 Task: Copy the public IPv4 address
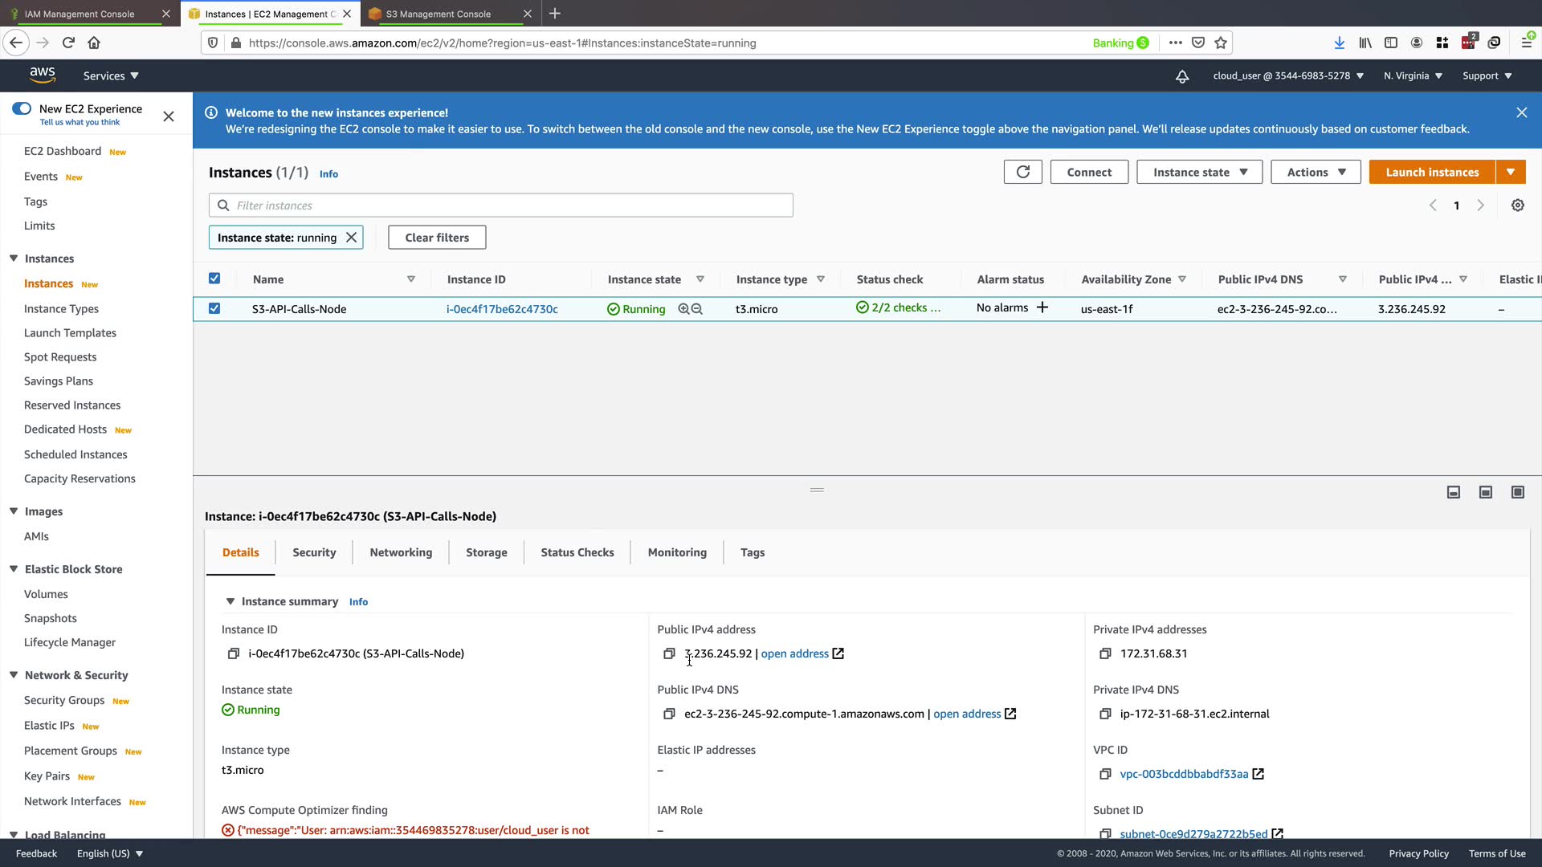(x=669, y=653)
